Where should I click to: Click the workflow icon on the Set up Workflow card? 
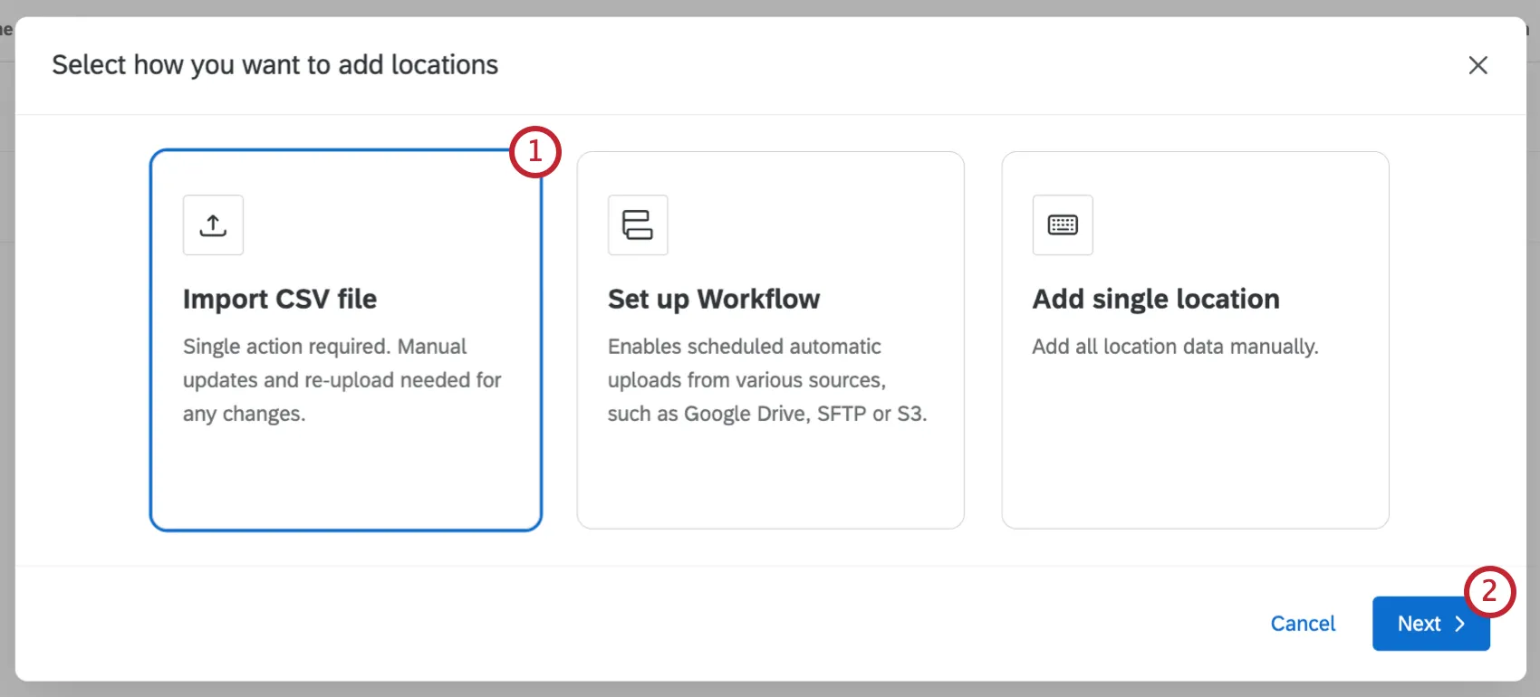click(638, 224)
